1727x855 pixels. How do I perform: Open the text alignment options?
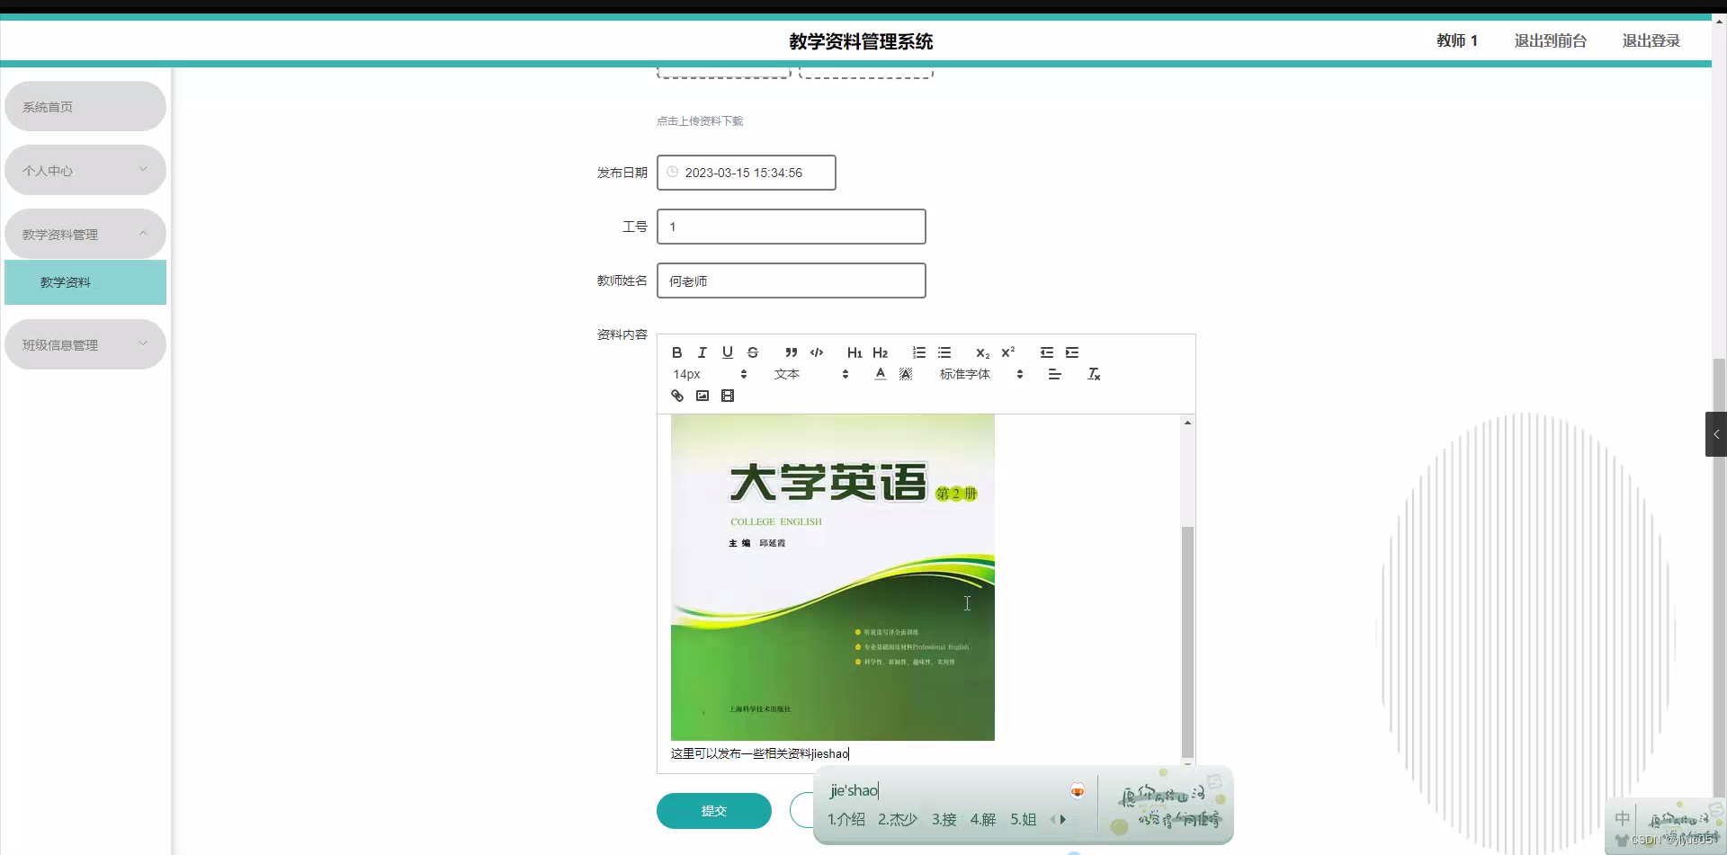[x=1055, y=374]
